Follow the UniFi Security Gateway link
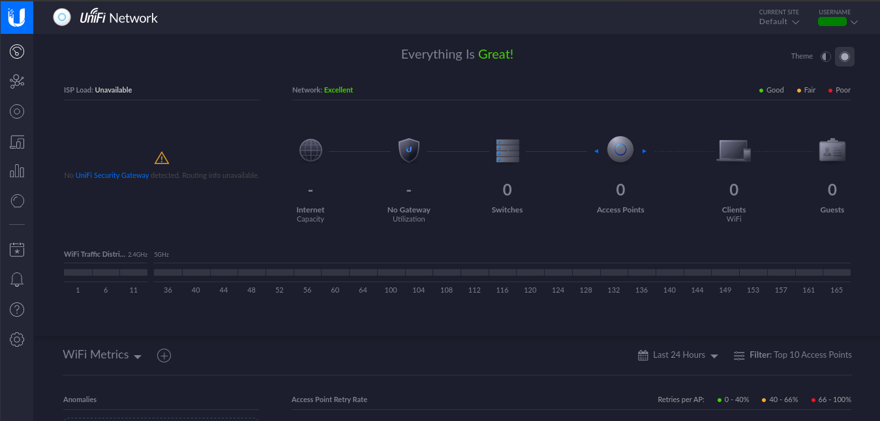This screenshot has height=421, width=880. click(112, 175)
